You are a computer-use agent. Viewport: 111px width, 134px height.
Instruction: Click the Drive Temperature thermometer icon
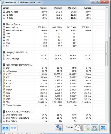4,115
